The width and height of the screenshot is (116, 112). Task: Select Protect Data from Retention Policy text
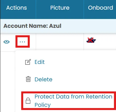73,101
